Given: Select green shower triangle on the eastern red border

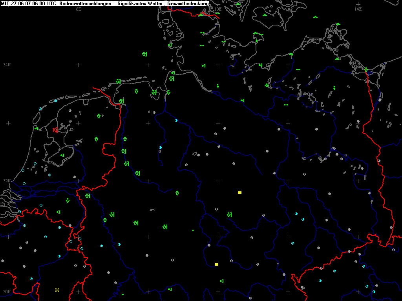Looking at the screenshot, I should click(x=366, y=70).
